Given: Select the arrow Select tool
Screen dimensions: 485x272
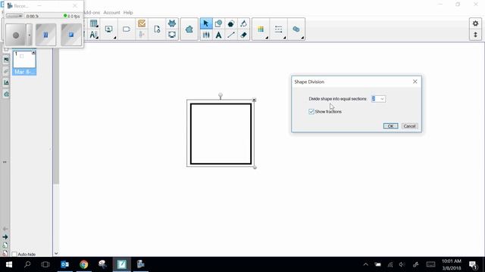Looking at the screenshot, I should 206,23.
